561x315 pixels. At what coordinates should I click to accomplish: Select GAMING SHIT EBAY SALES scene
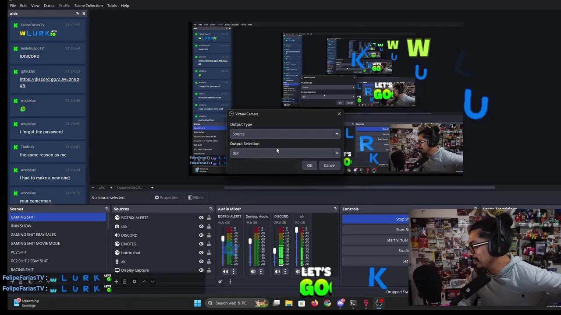(57, 234)
